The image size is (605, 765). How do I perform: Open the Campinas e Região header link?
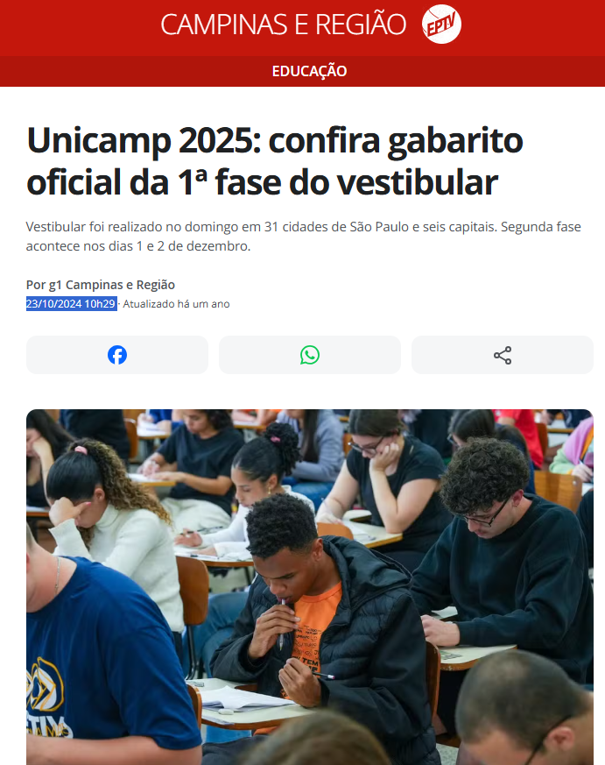(x=284, y=25)
